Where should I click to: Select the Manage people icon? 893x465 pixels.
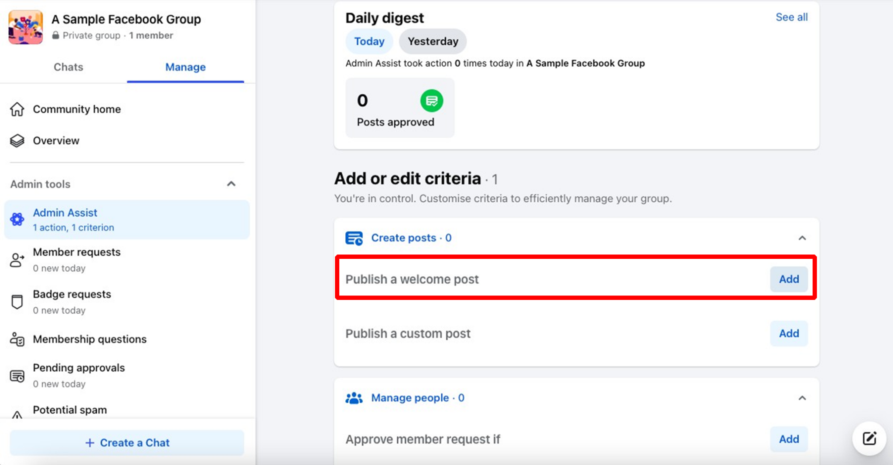[354, 397]
